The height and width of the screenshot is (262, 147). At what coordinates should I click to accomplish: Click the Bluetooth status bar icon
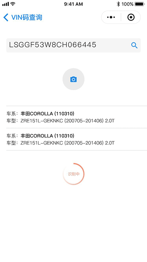(x=118, y=4)
